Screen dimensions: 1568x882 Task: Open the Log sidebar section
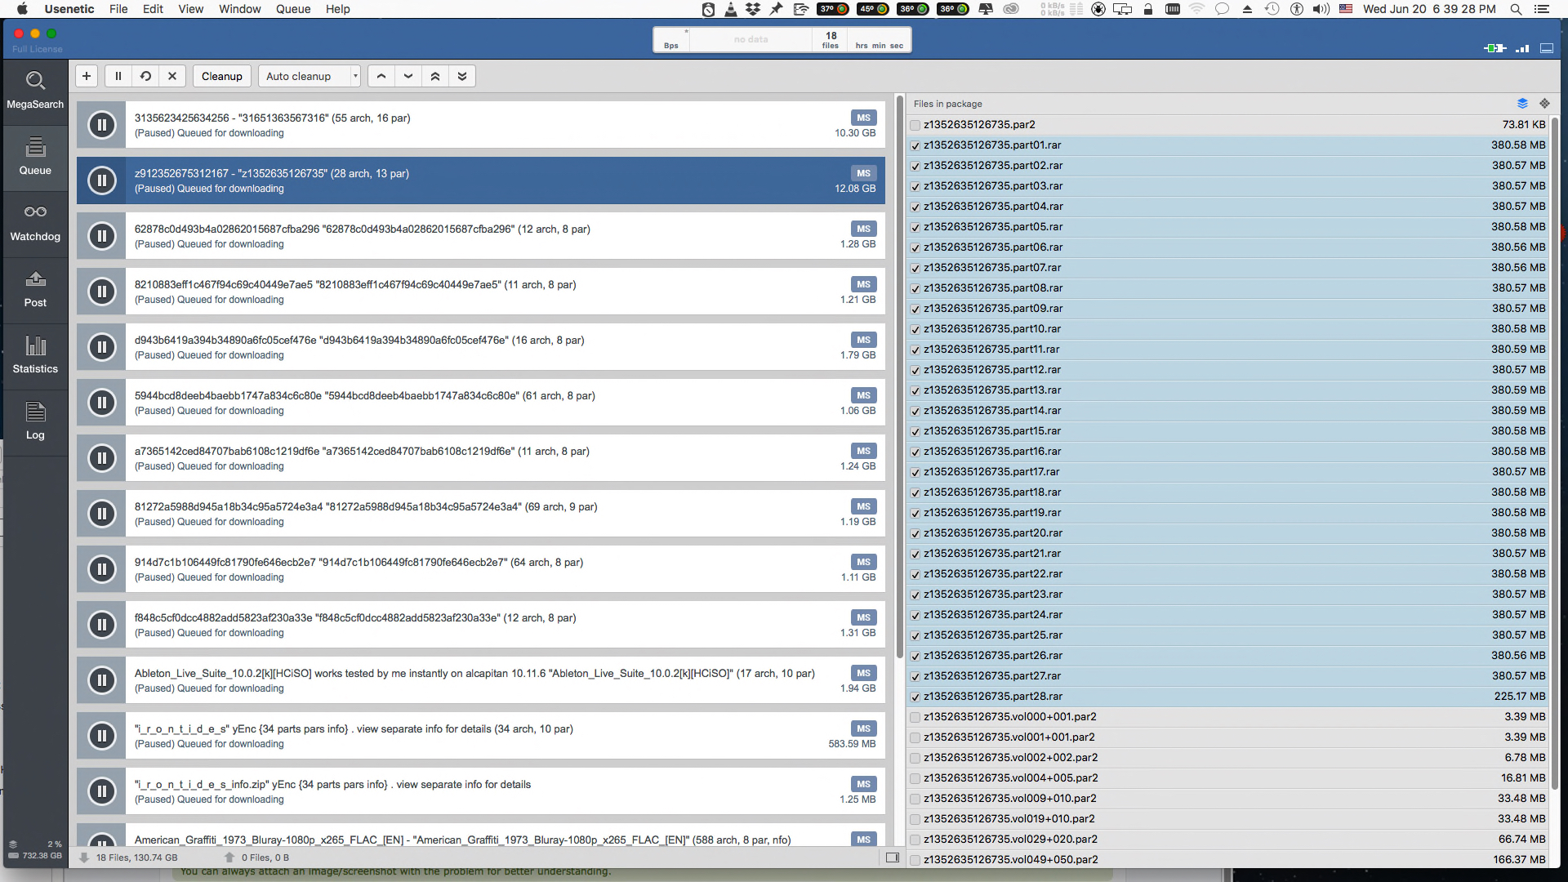coord(35,422)
